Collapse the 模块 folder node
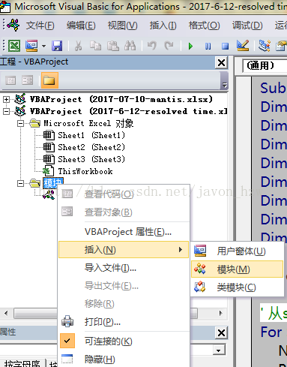287x367 pixels. pos(21,184)
